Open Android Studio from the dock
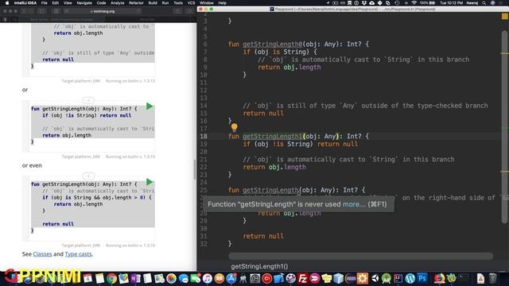The height and width of the screenshot is (286, 509). (387, 278)
